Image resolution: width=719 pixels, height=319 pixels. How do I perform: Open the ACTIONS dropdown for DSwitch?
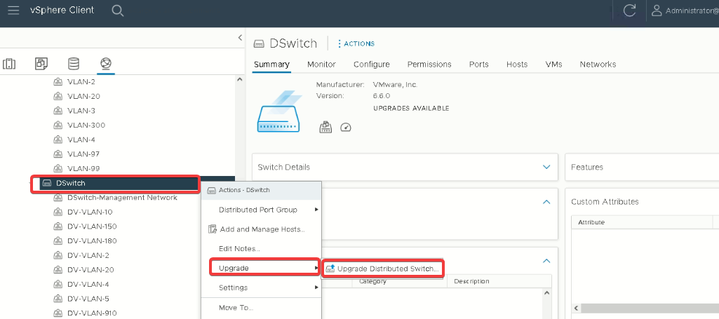pos(356,43)
